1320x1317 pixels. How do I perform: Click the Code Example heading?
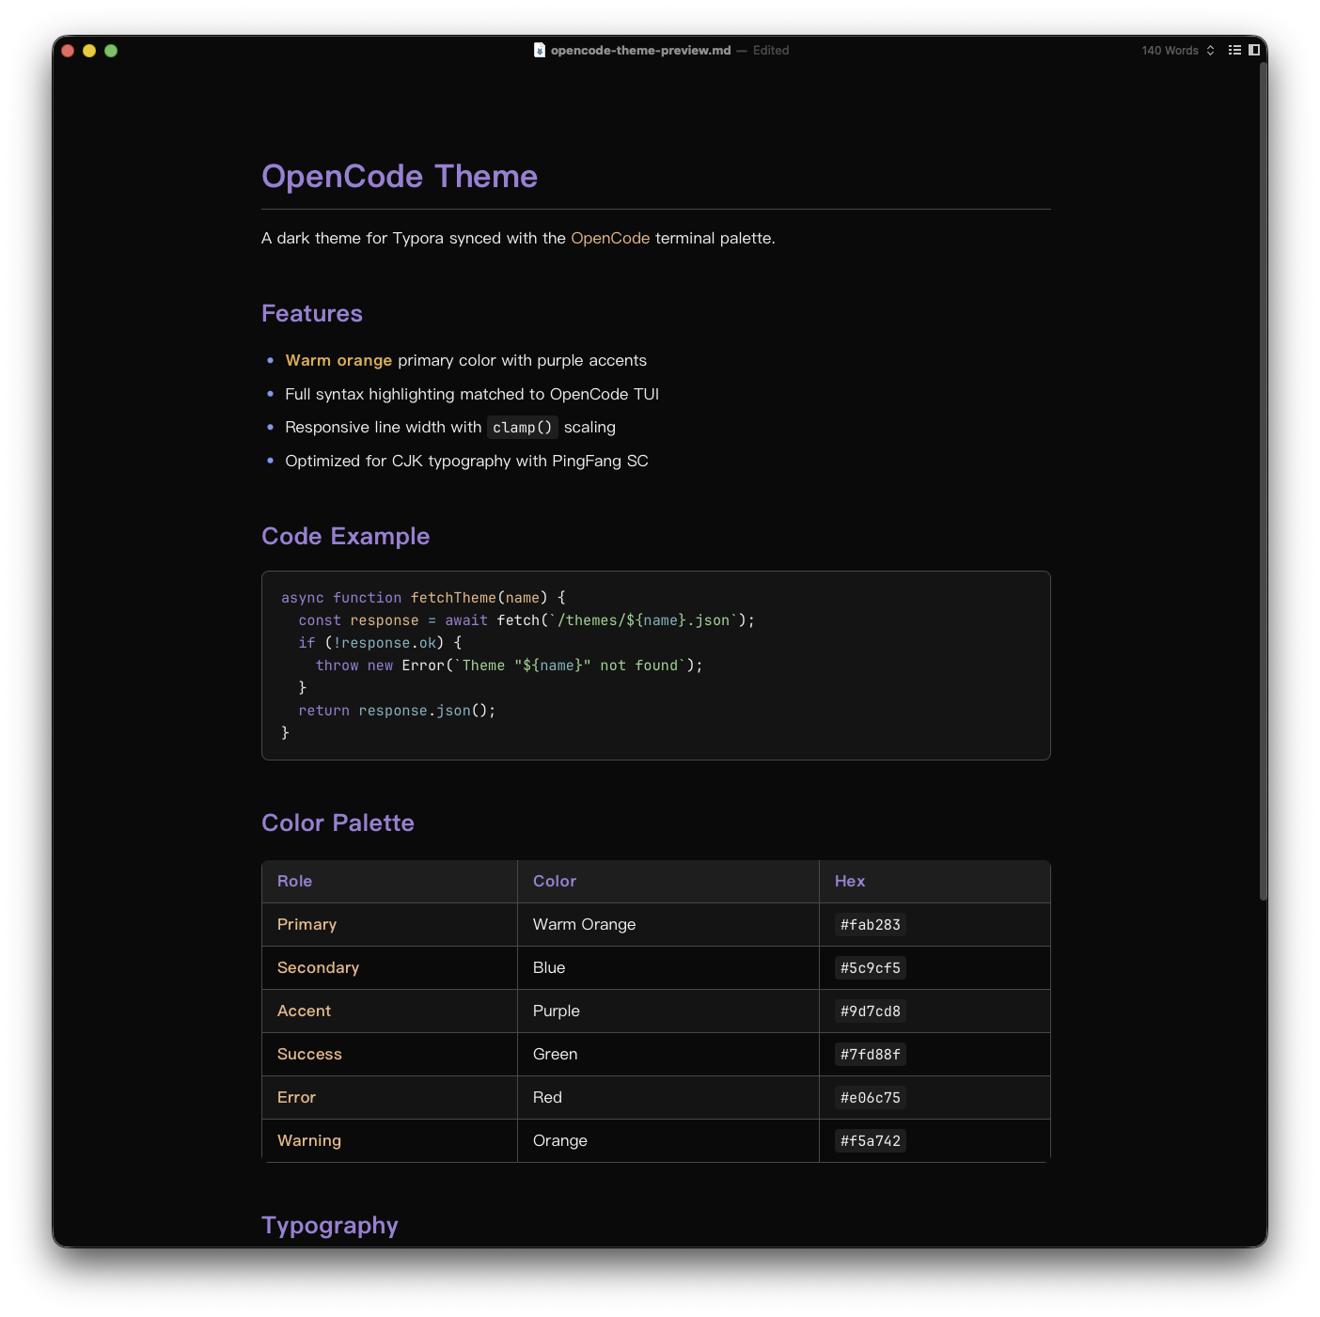[x=345, y=536]
